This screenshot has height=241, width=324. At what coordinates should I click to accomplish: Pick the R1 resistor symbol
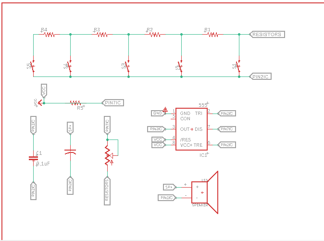[x=212, y=35]
